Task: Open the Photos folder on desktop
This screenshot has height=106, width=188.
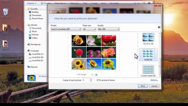Action: pos(6,29)
